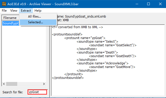Viewport: 166px width, 98px height.
Task: Click the horizontal scrollbar thumb in file list
Action: coord(12,84)
